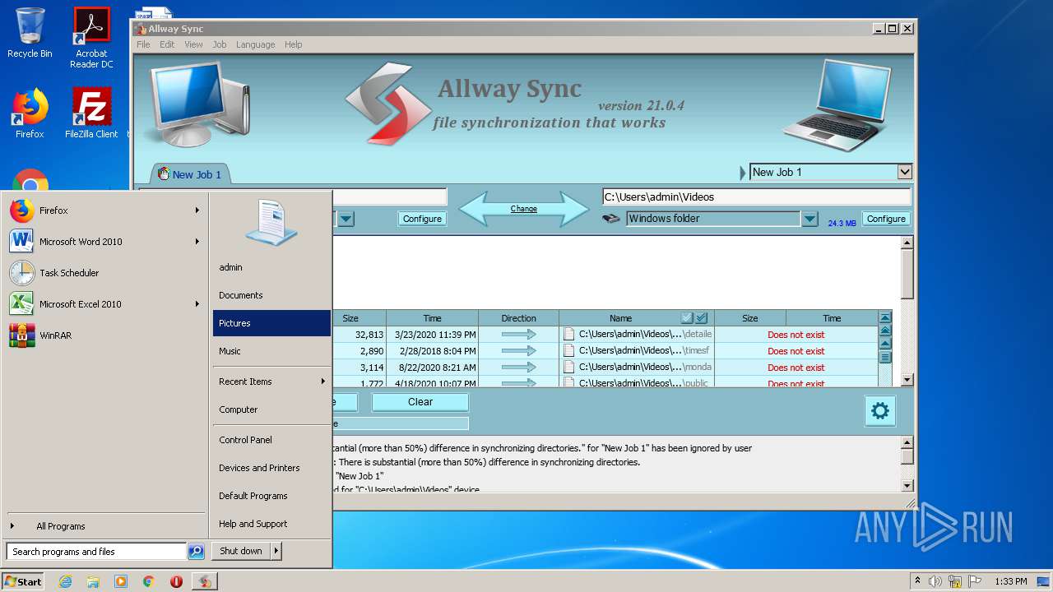The image size is (1053, 592).
Task: Click the drive icon beside Windows folder
Action: coord(610,219)
